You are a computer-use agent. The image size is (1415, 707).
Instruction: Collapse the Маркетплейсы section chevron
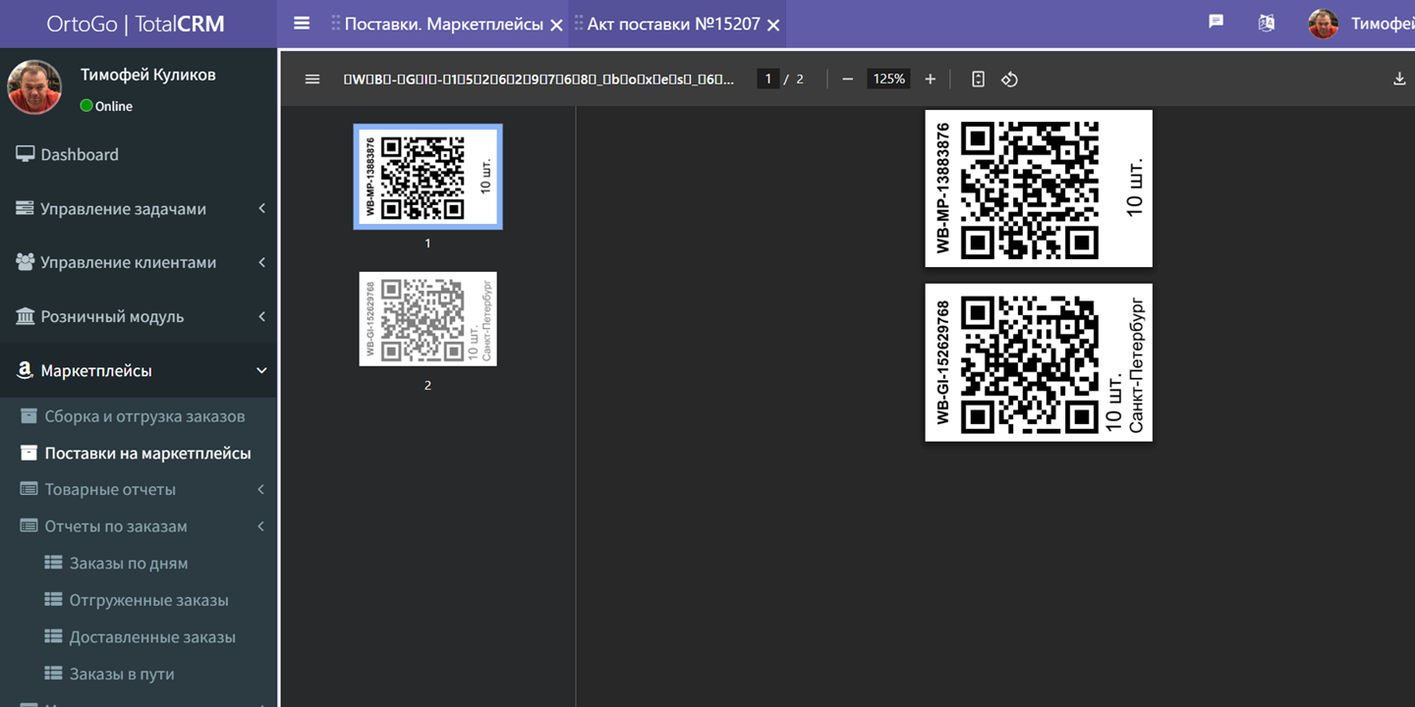(261, 370)
